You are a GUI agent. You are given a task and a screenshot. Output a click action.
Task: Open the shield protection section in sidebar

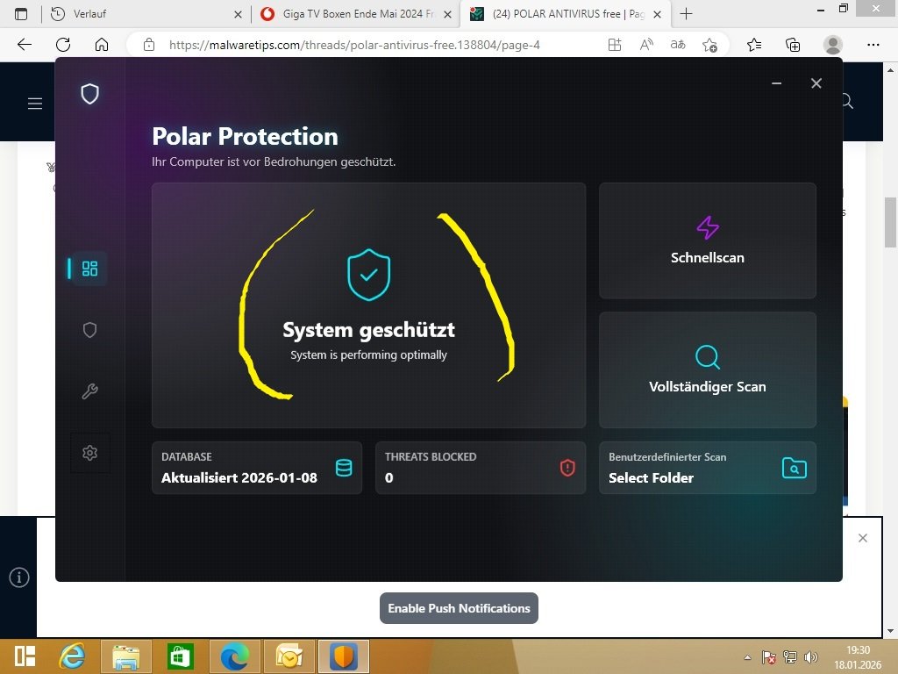tap(90, 330)
